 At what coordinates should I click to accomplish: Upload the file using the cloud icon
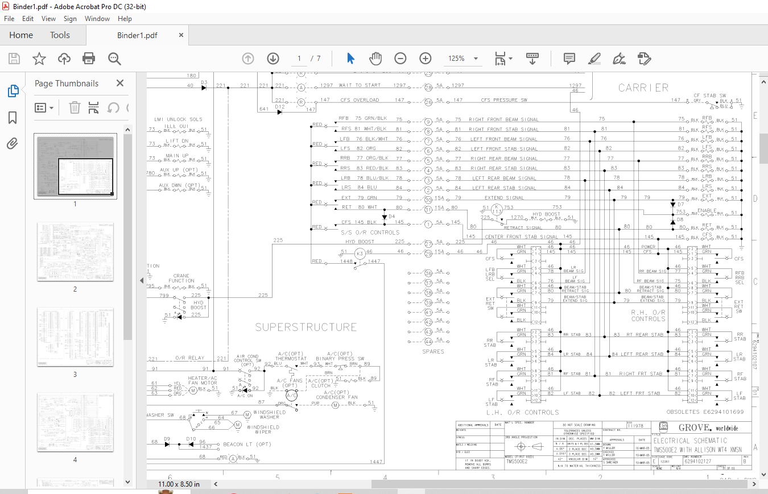(x=64, y=59)
